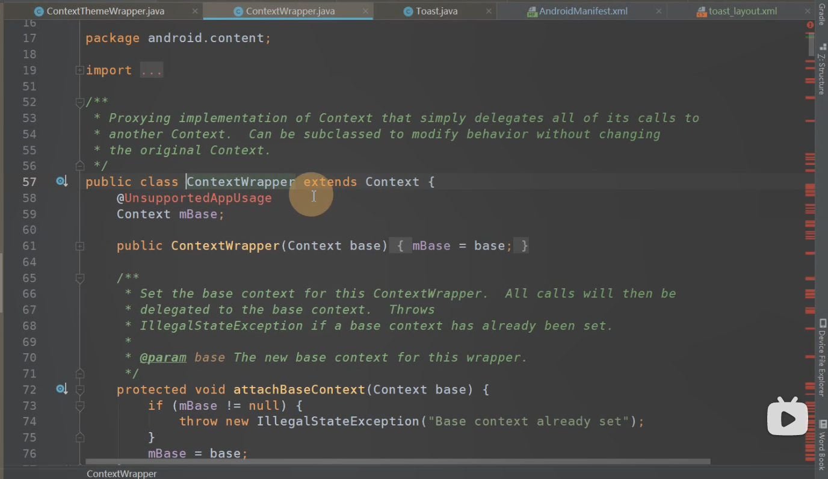Click the 'import' keyword on line 19

[x=108, y=70]
